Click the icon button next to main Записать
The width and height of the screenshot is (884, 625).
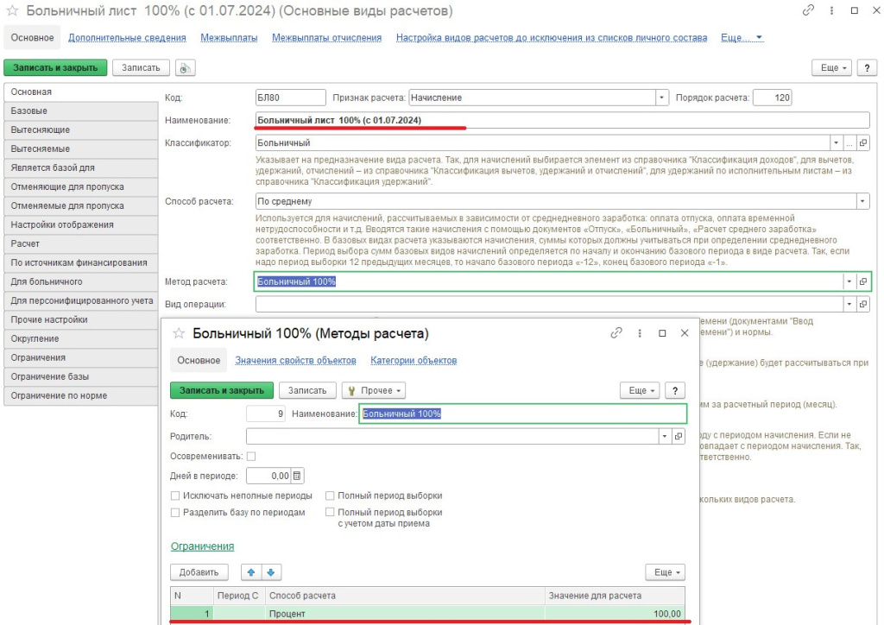185,67
